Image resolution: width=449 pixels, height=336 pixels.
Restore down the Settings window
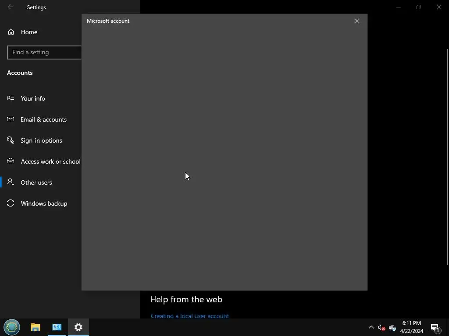click(419, 7)
